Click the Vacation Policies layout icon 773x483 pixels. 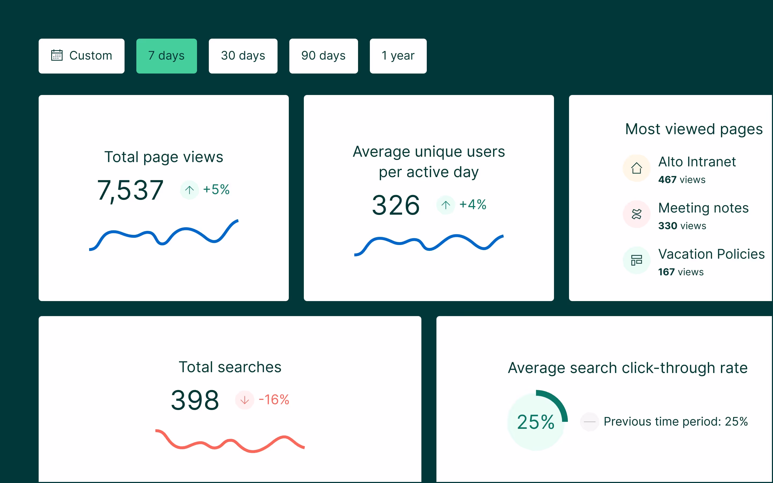coord(636,260)
